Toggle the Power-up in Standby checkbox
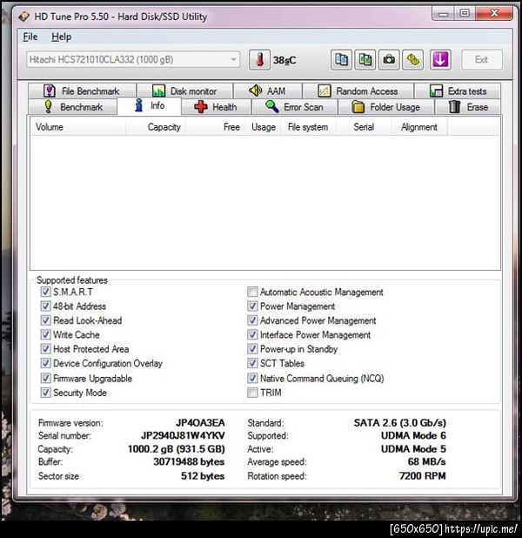The image size is (522, 538). pyautogui.click(x=252, y=349)
